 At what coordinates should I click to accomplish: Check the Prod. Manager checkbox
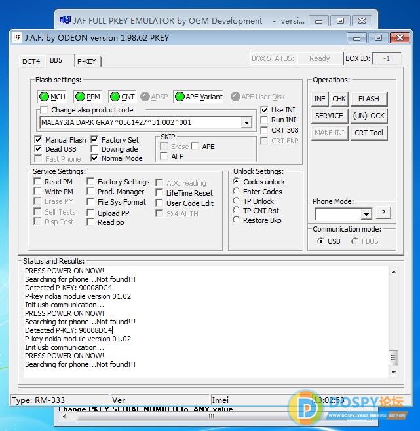click(x=90, y=192)
